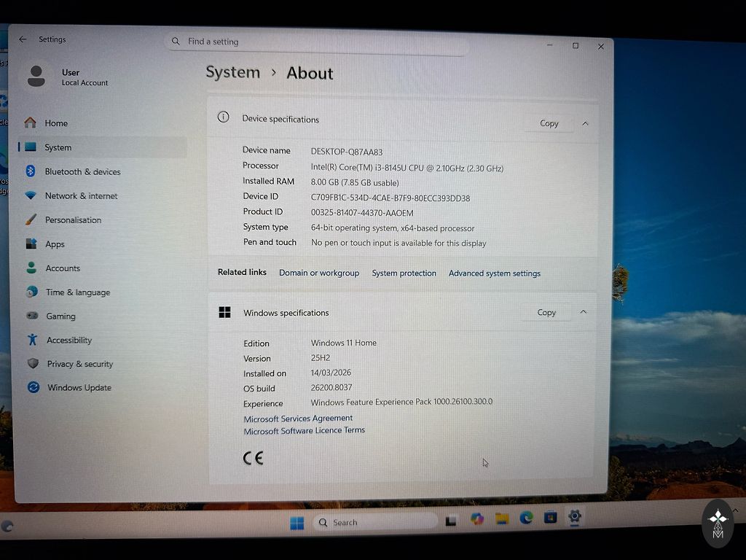Open Windows Update page
The height and width of the screenshot is (560, 746).
(79, 387)
